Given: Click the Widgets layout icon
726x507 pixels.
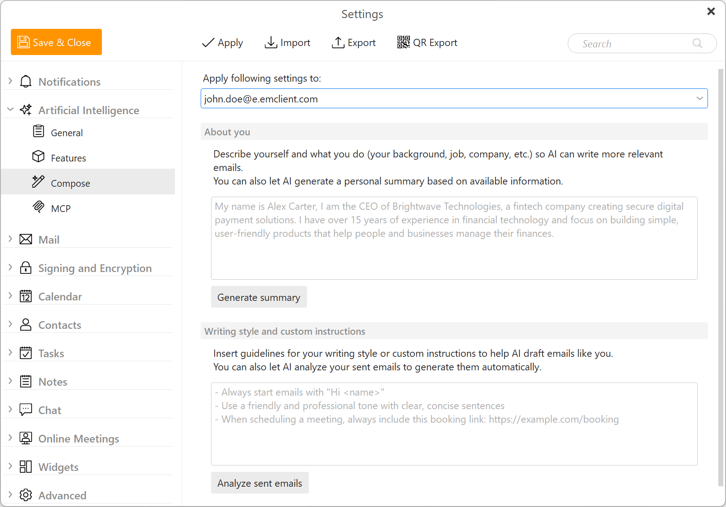Looking at the screenshot, I should pyautogui.click(x=26, y=466).
